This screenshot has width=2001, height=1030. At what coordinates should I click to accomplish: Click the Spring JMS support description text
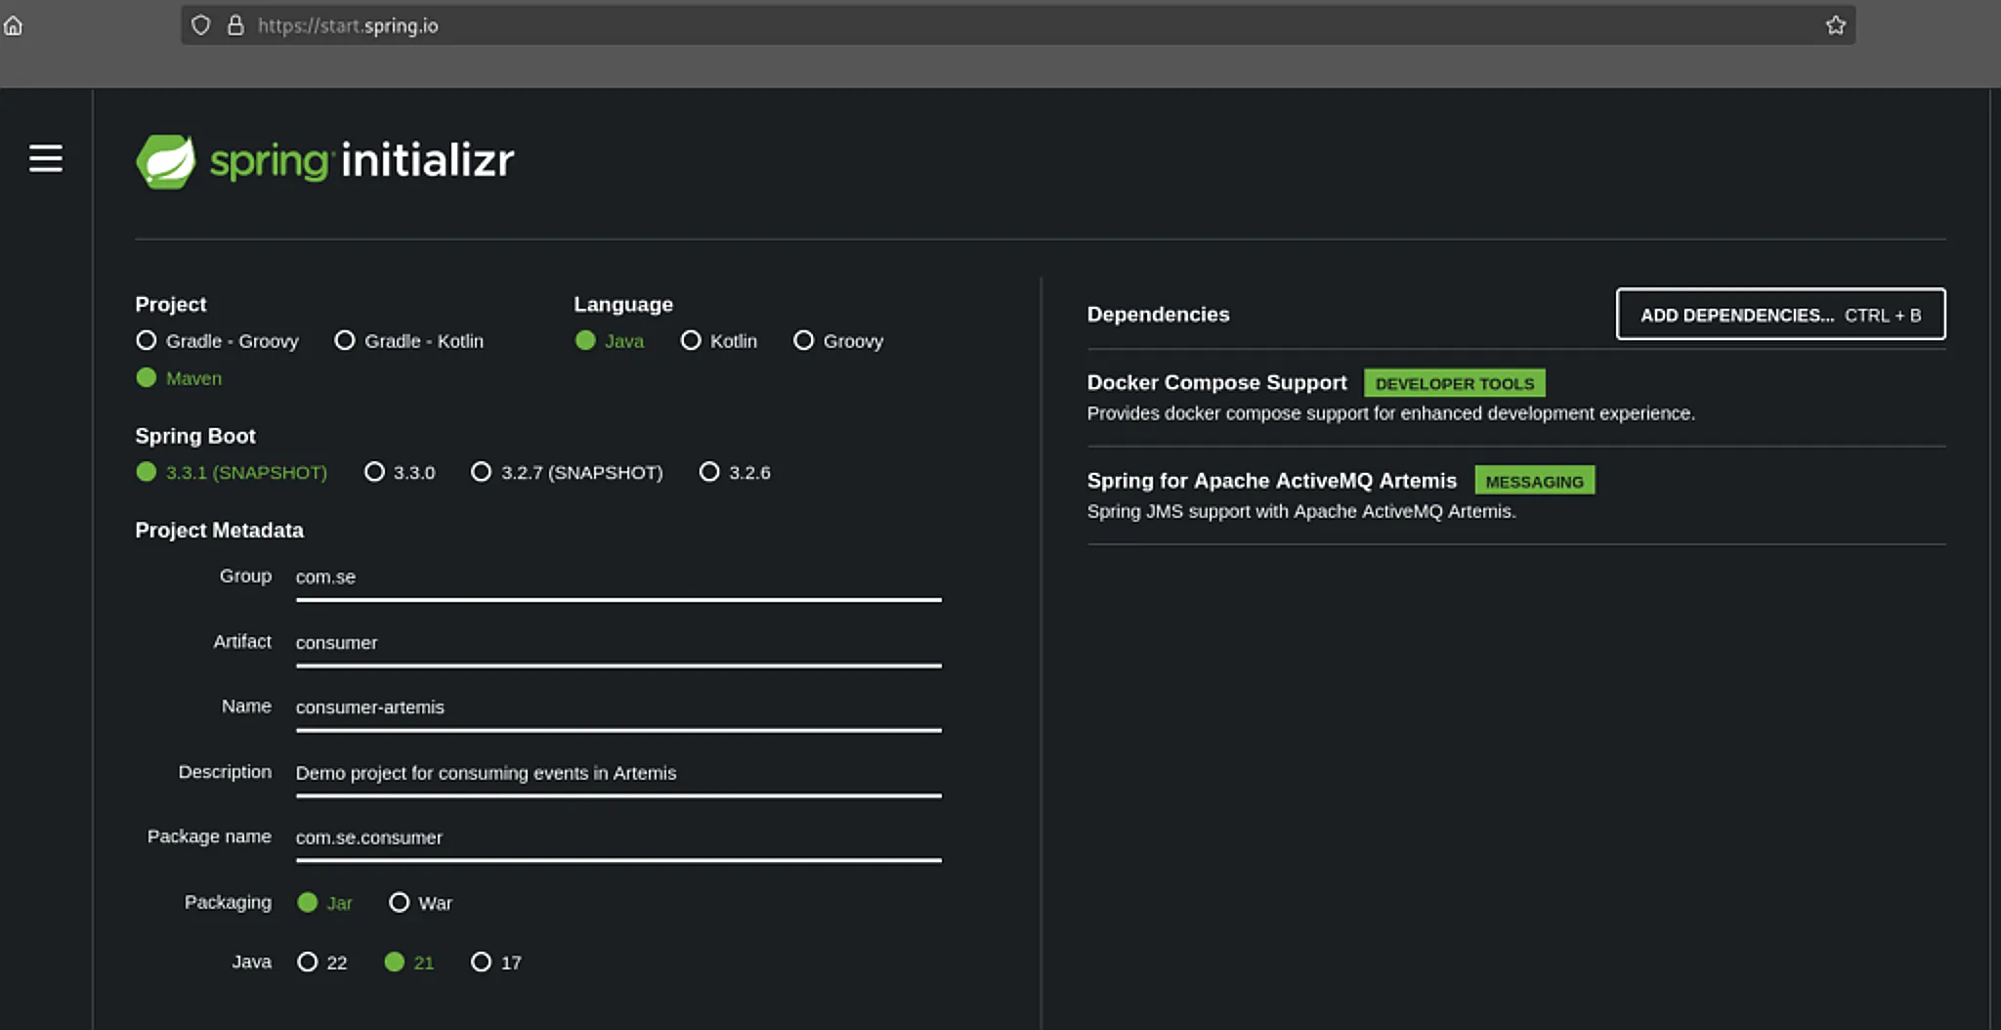[1300, 511]
